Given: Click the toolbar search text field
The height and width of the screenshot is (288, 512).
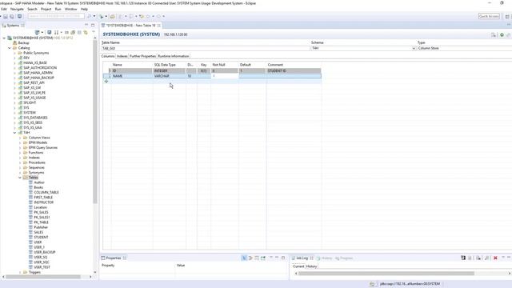Looking at the screenshot, I should pos(56,16).
